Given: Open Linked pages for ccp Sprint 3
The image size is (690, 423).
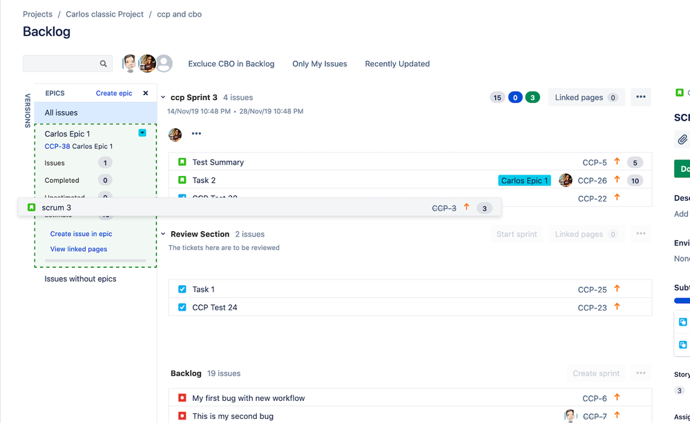Looking at the screenshot, I should click(586, 97).
